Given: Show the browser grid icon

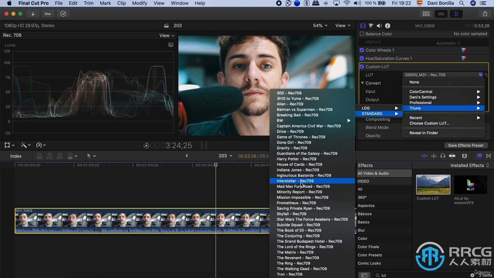Looking at the screenshot, I should click(x=426, y=14).
